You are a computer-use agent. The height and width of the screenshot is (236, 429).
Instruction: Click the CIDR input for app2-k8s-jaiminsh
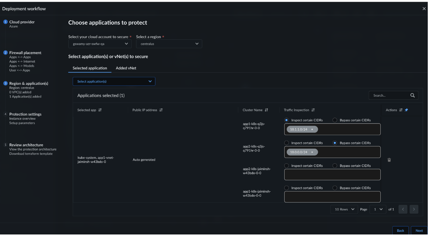332,175
